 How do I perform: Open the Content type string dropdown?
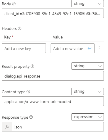point(88,91)
